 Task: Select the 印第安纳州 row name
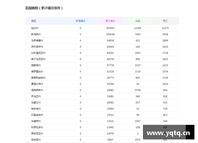point(37,115)
